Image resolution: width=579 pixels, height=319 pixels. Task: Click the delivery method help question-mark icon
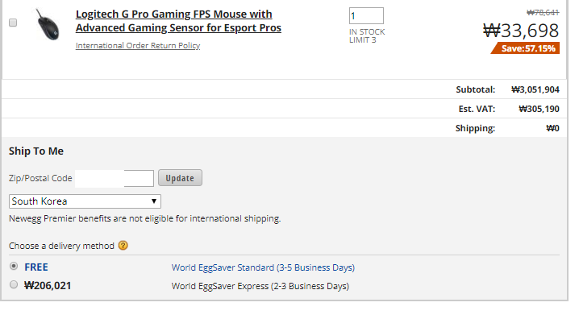(x=123, y=246)
